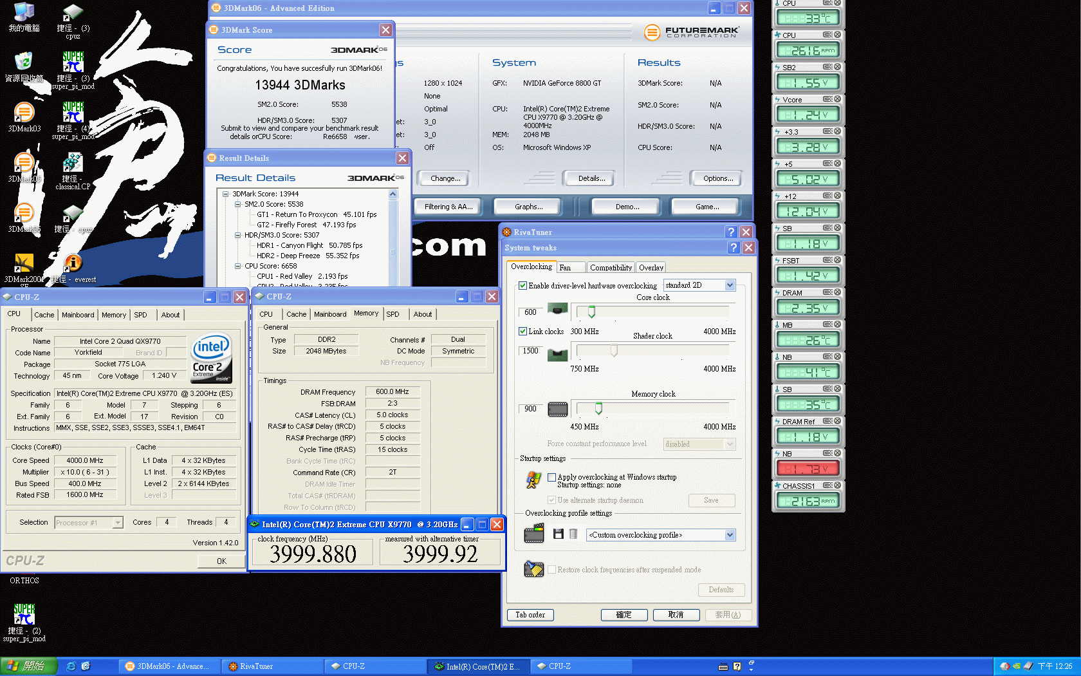This screenshot has width=1081, height=676.
Task: Click the memory clock value field showing 900
Action: pyautogui.click(x=531, y=409)
